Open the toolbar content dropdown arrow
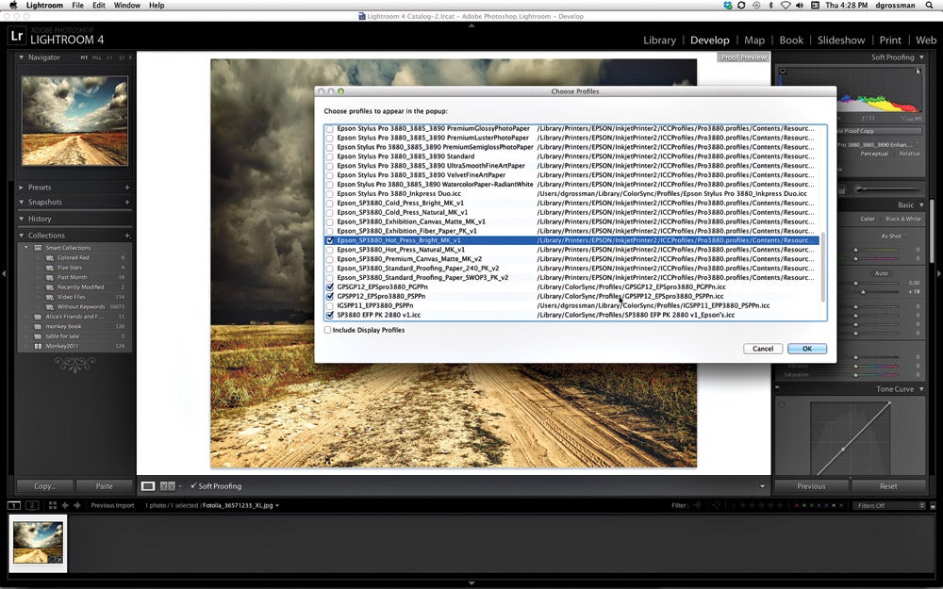 tap(763, 486)
